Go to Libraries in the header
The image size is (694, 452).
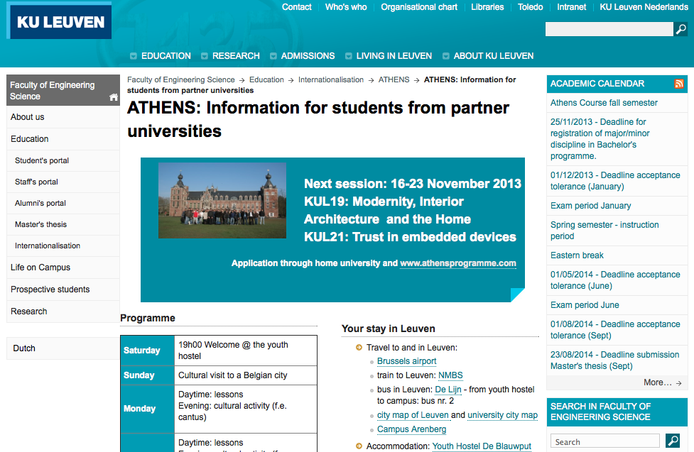click(487, 7)
